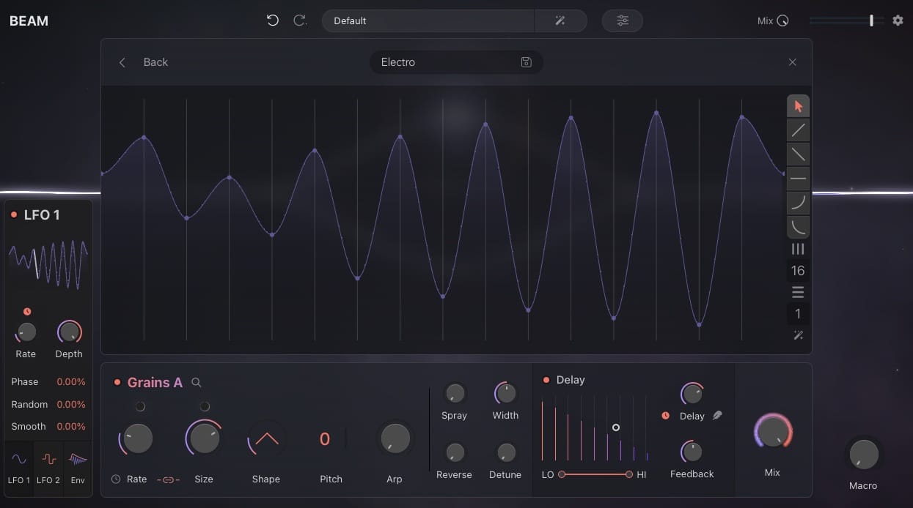Select the flat line shape tool
Viewport: 913px width, 508px height.
[798, 178]
